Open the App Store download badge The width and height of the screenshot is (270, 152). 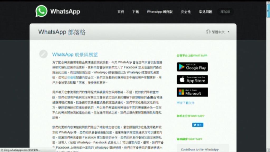192,79
